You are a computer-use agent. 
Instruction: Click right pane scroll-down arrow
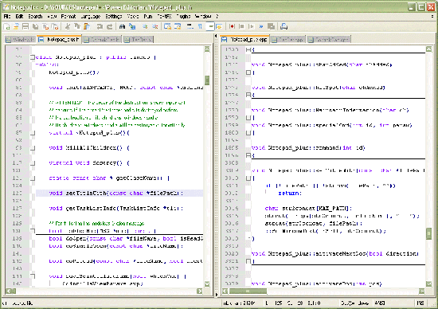[x=428, y=284]
